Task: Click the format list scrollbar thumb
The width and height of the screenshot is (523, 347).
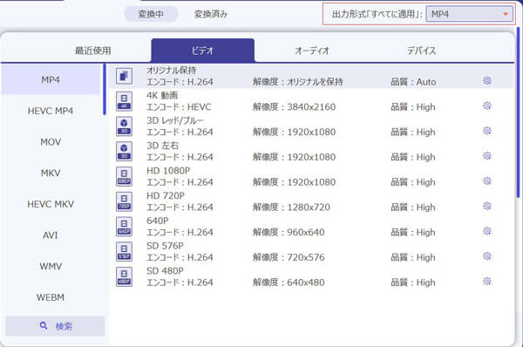Action: click(105, 90)
